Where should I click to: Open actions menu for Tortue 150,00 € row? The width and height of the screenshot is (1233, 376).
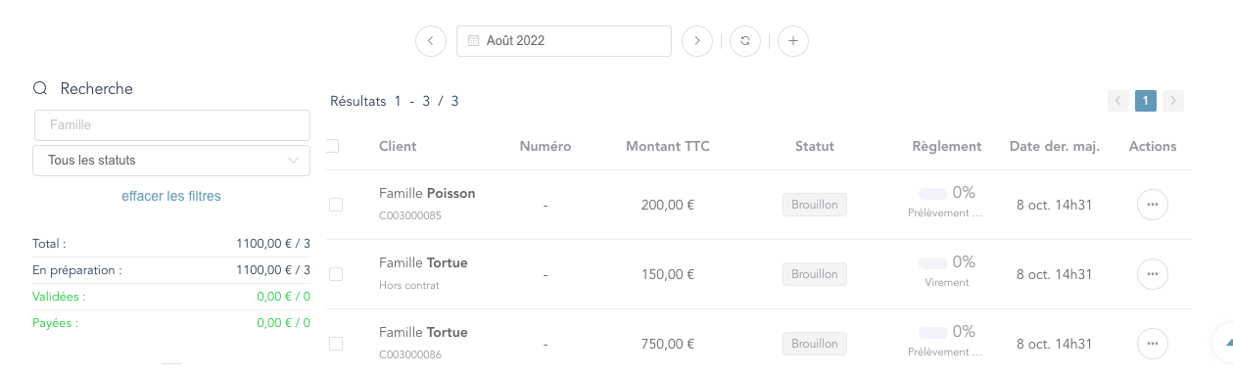(1153, 274)
